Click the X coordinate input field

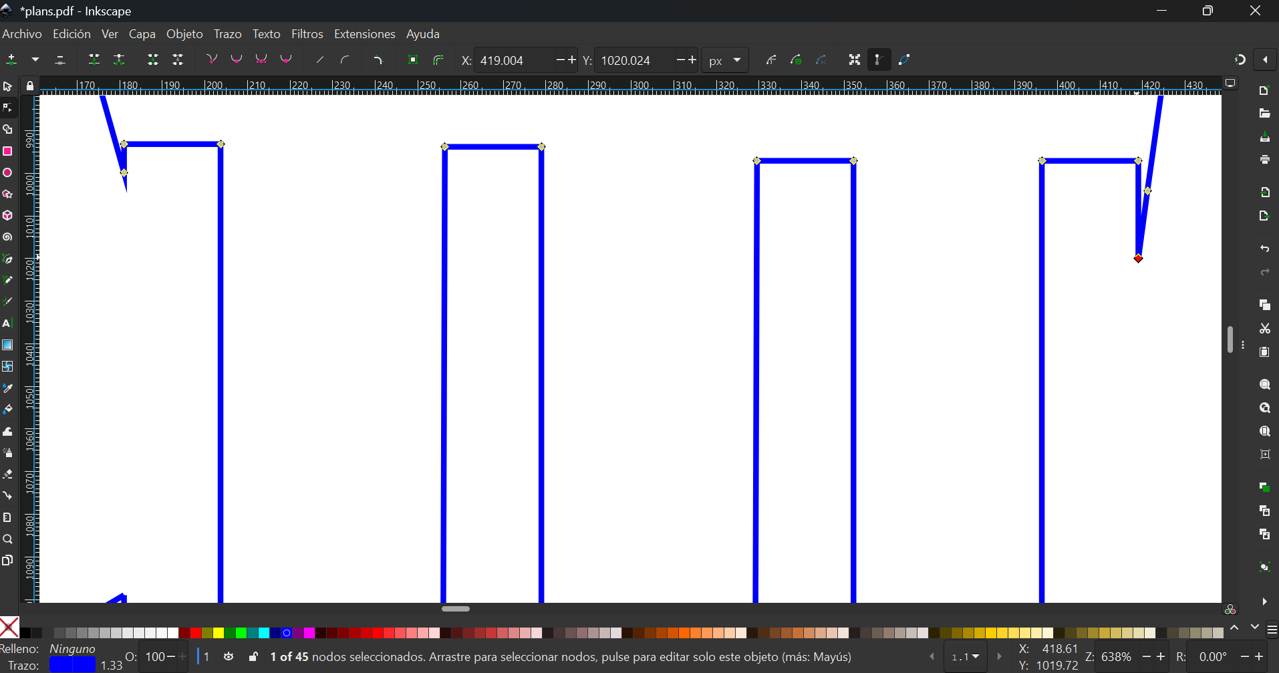(515, 60)
